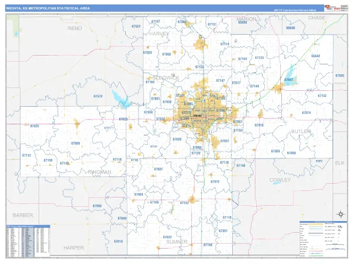The height and width of the screenshot is (264, 353).
Task: Click ZIP code label 66842
Action: [x=315, y=56]
